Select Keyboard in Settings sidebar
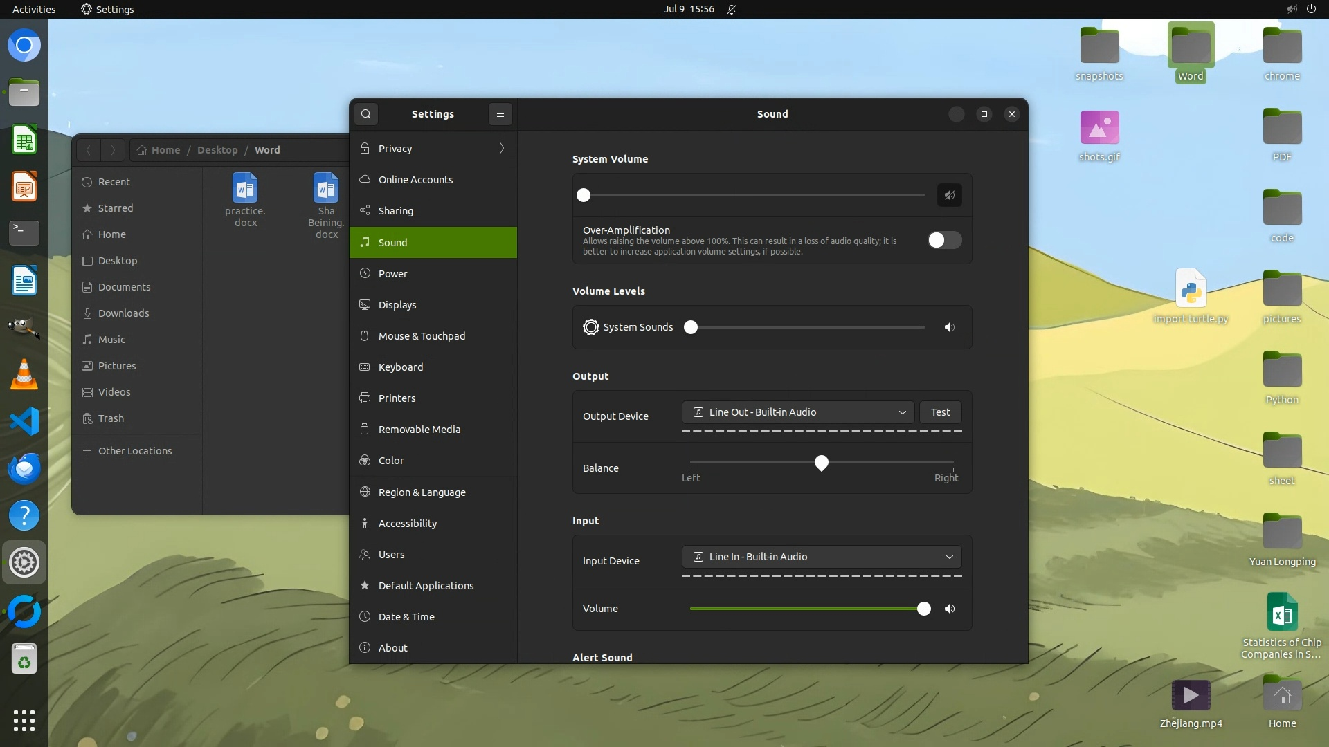Viewport: 1329px width, 747px height. [x=400, y=367]
